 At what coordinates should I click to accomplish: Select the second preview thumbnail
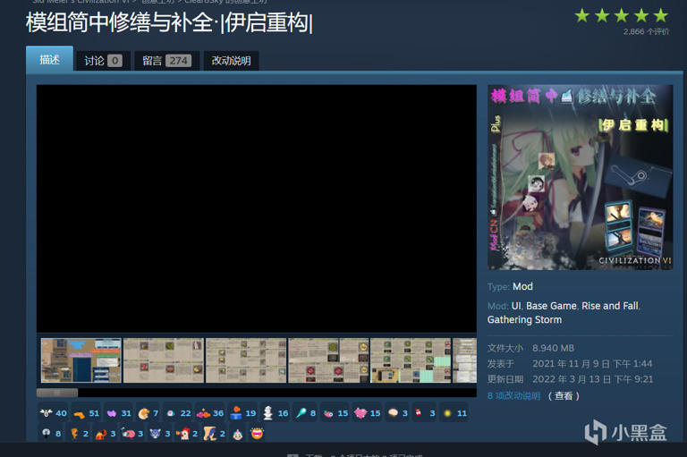pos(164,360)
